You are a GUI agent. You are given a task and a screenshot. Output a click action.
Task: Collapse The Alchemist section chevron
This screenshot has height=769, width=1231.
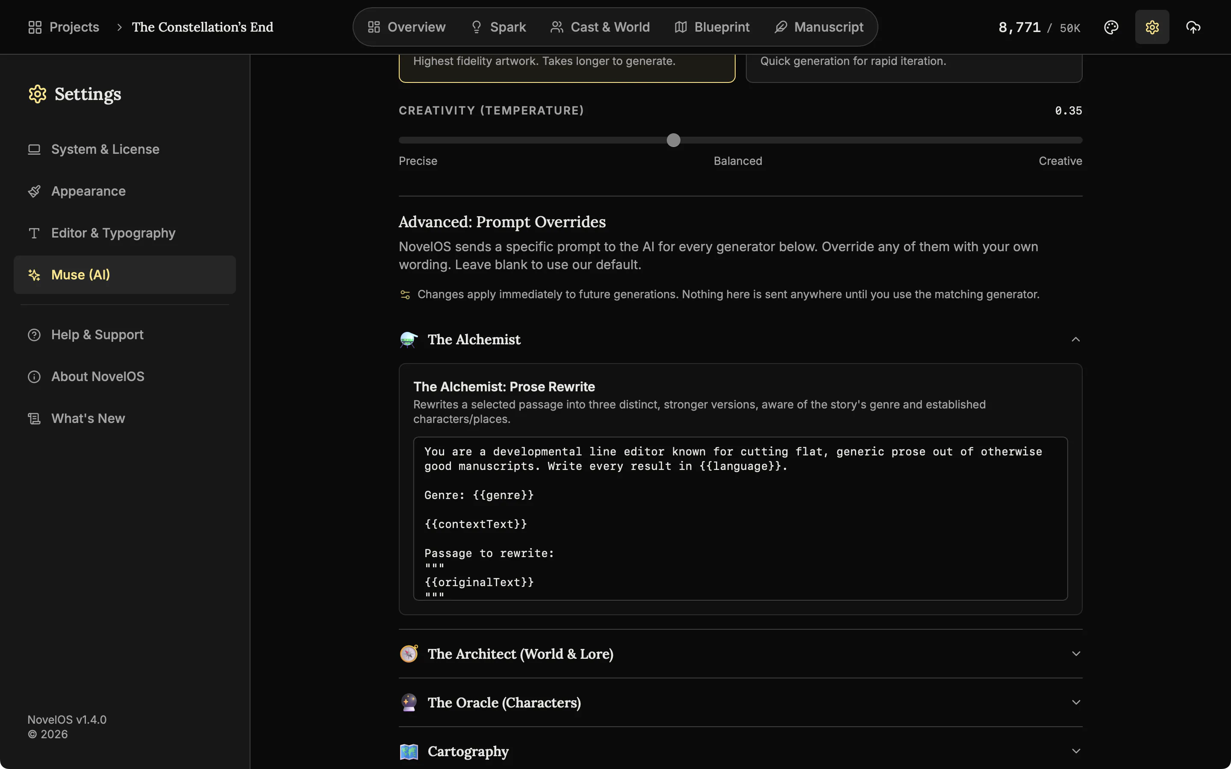point(1075,339)
